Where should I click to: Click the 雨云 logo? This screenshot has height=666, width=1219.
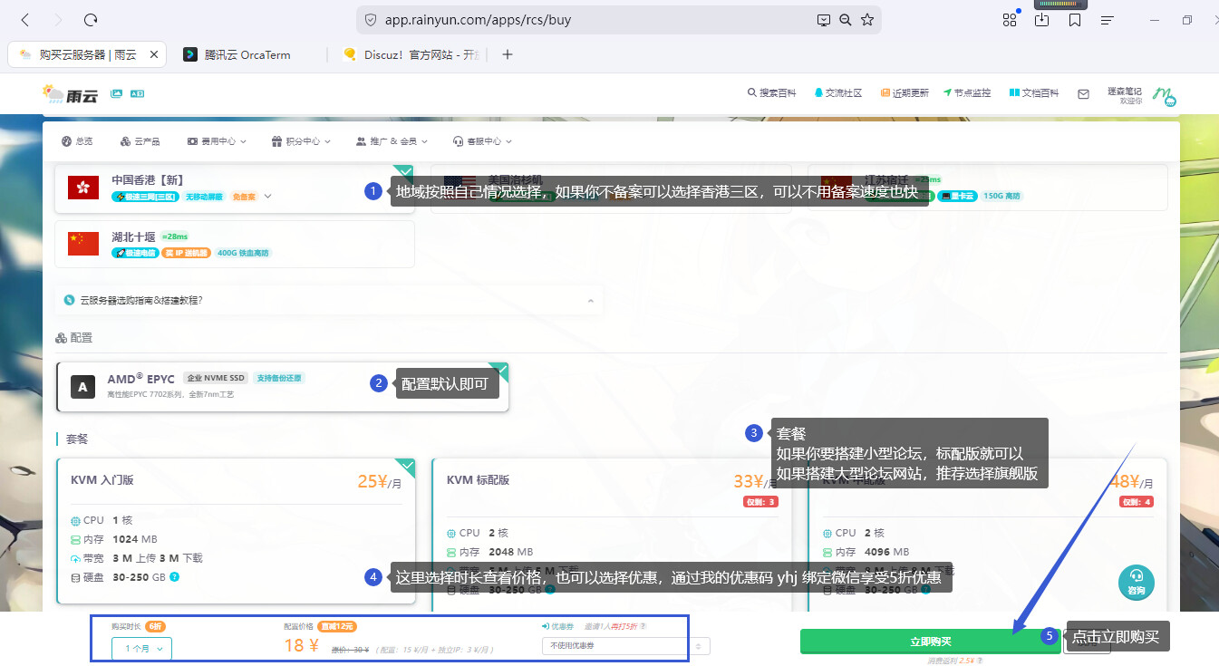point(71,93)
